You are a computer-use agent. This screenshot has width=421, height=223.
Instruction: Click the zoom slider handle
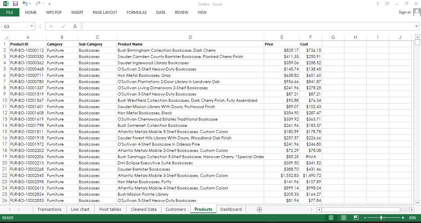(x=381, y=218)
